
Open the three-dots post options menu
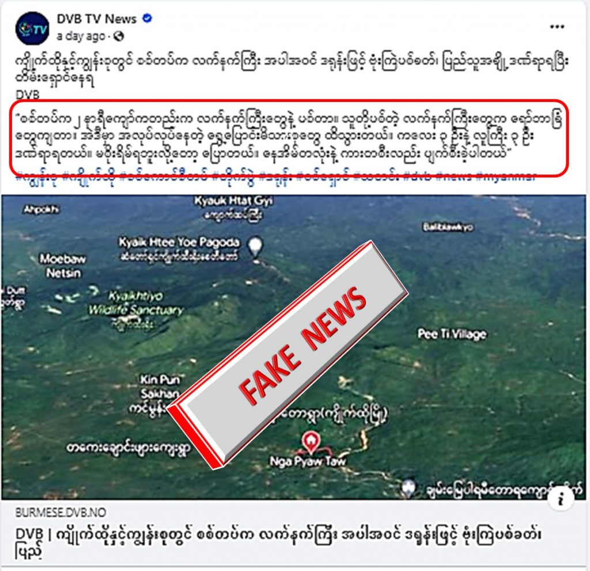pyautogui.click(x=557, y=26)
